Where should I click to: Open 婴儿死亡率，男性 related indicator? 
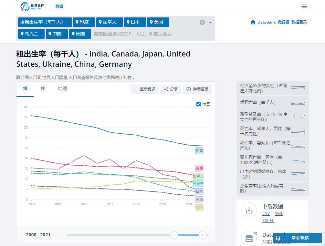pyautogui.click(x=273, y=160)
